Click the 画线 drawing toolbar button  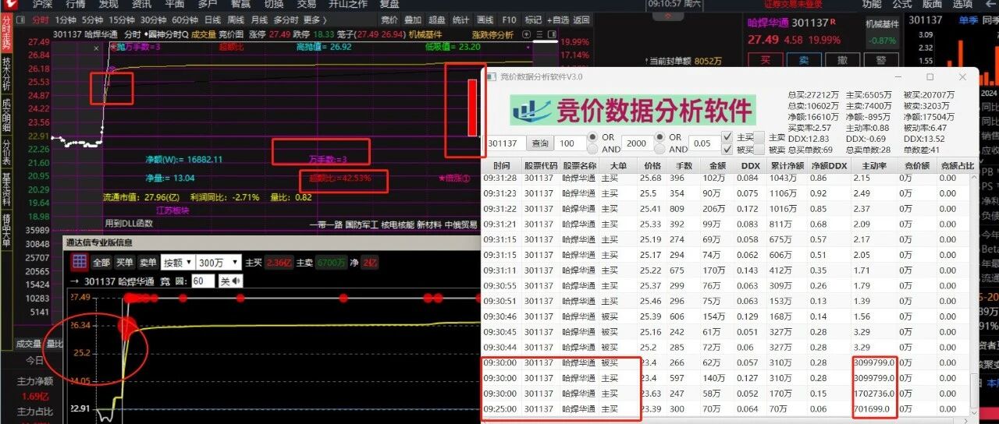(485, 19)
